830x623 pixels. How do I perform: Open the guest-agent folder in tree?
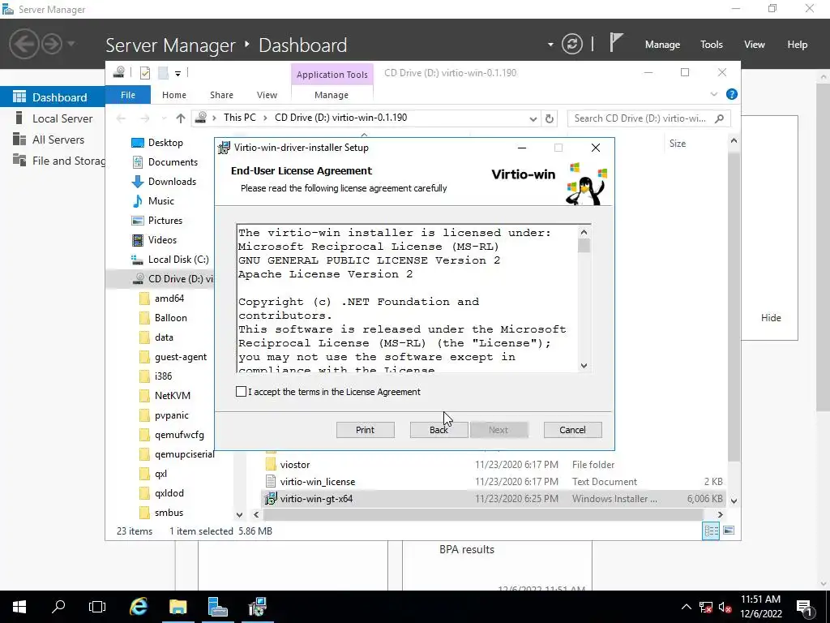point(181,357)
